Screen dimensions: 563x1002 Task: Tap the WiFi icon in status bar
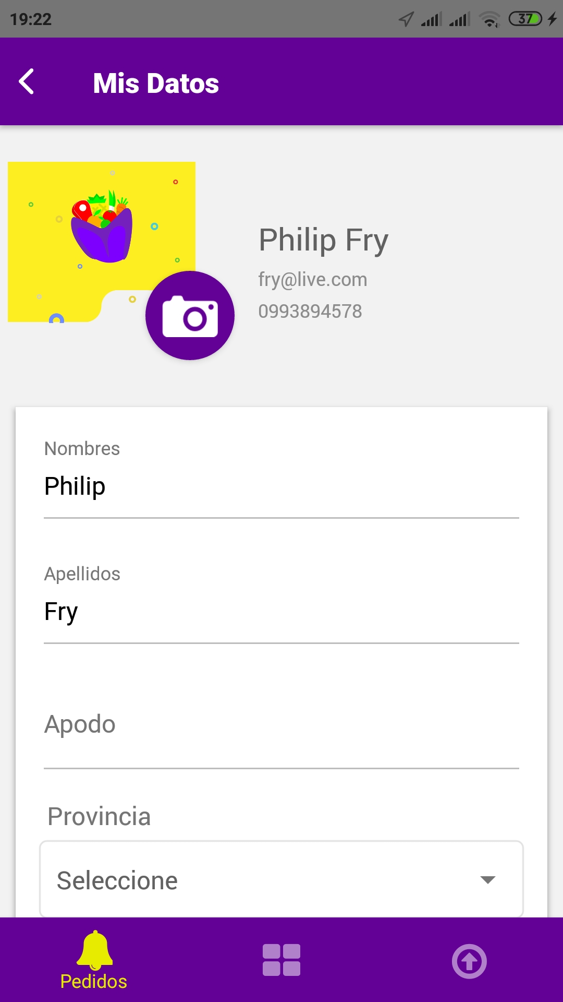(x=489, y=19)
